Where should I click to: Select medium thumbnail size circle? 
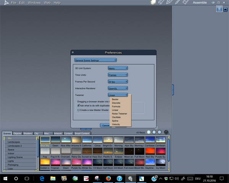[154, 132]
